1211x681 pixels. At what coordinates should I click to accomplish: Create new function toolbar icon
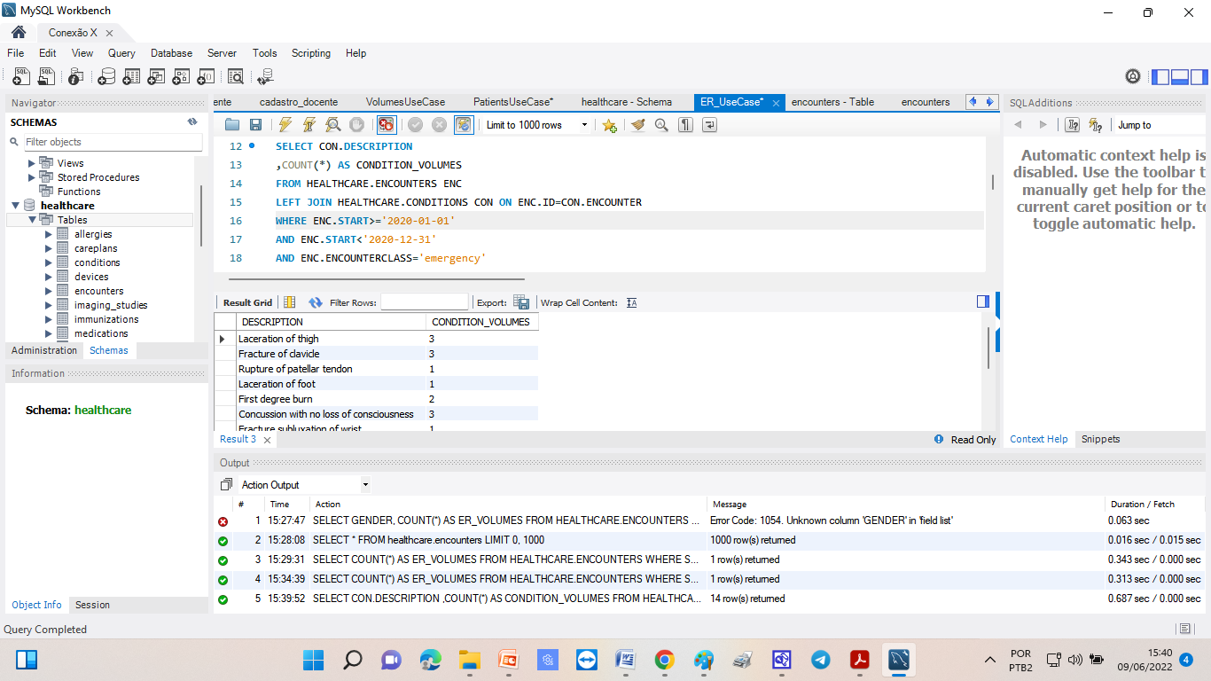pos(206,76)
